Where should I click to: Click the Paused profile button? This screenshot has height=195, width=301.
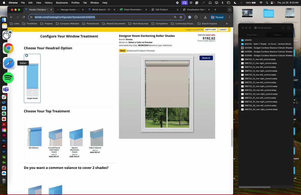point(217,17)
